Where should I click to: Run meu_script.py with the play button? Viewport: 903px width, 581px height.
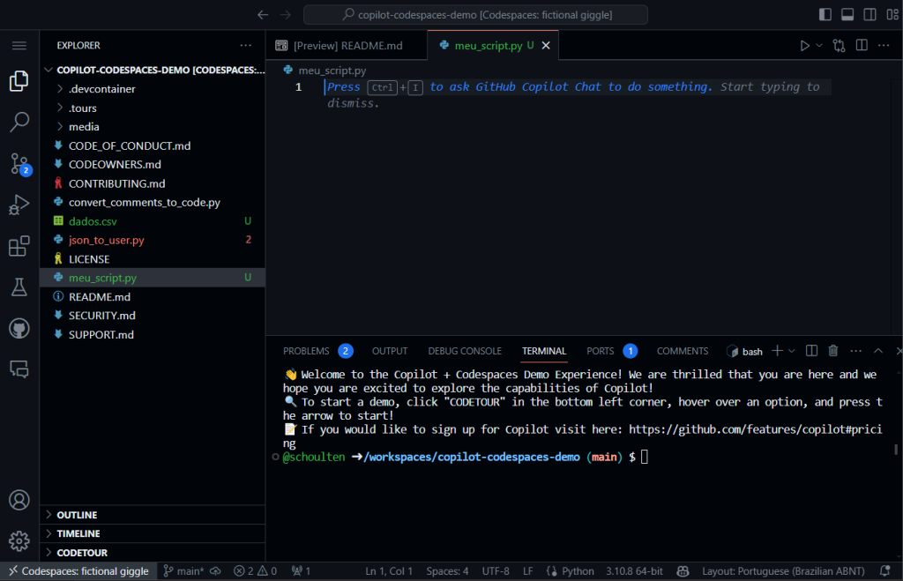coord(804,45)
